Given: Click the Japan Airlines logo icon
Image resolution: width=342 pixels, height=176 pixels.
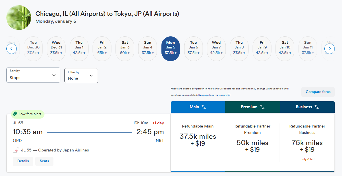Looking at the screenshot, I should [x=16, y=150].
